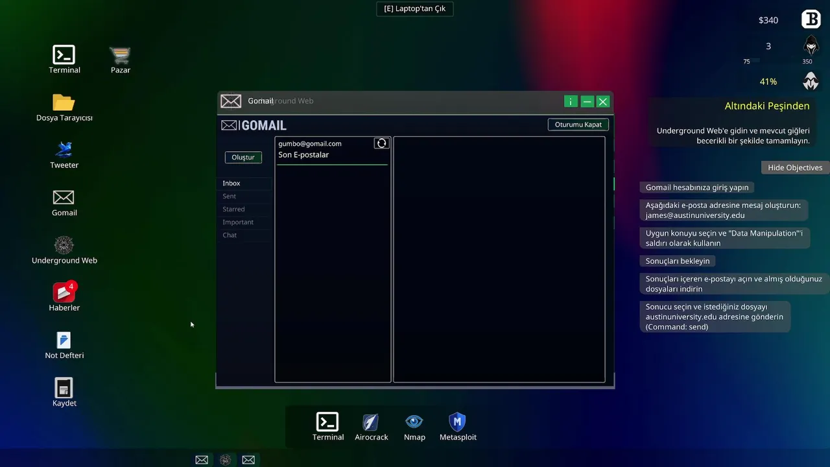The image size is (830, 467).
Task: Launch Airocrack from the dock
Action: coord(371,422)
